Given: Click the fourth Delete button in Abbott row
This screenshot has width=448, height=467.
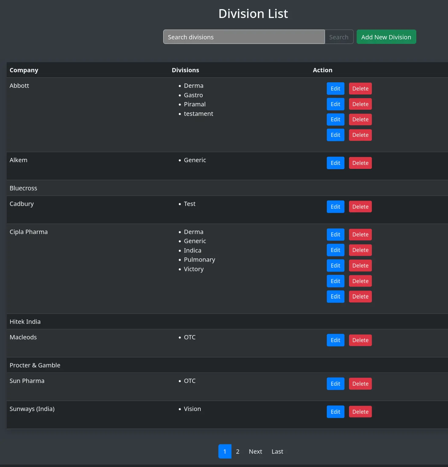Looking at the screenshot, I should click(x=360, y=135).
